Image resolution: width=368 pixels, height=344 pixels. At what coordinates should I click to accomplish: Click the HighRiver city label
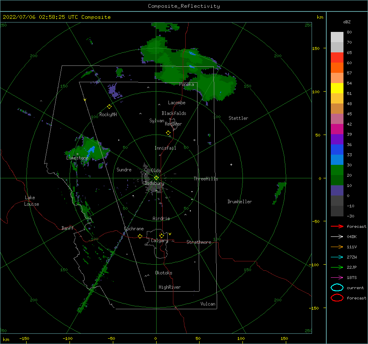170,287
